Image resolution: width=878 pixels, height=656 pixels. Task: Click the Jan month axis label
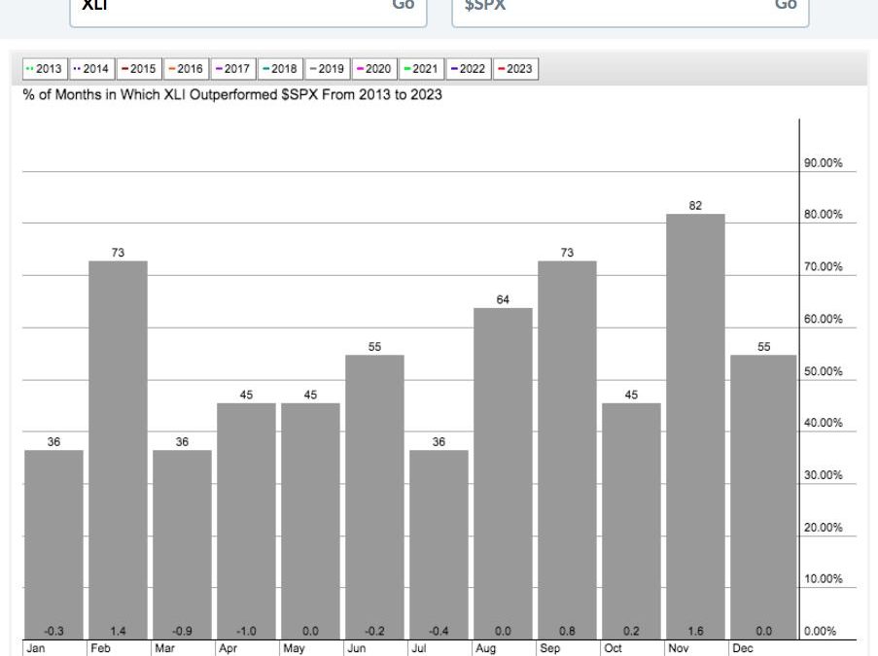click(x=36, y=648)
